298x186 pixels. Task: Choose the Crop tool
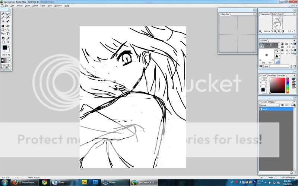click(x=3, y=38)
